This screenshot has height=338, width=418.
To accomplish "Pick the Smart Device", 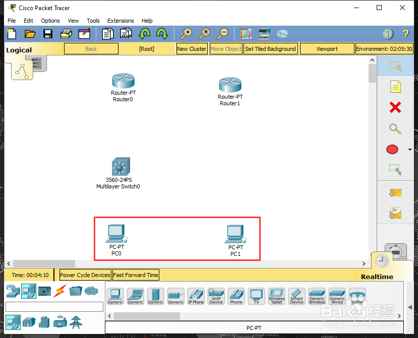I will pyautogui.click(x=296, y=296).
